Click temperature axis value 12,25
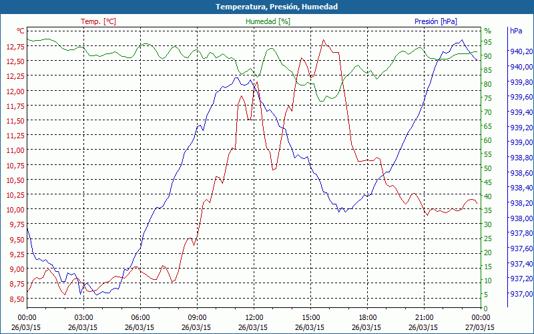The width and height of the screenshot is (534, 334). [x=15, y=76]
